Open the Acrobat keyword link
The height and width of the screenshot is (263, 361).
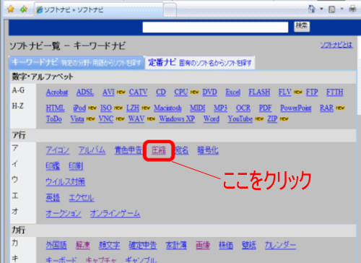point(57,92)
